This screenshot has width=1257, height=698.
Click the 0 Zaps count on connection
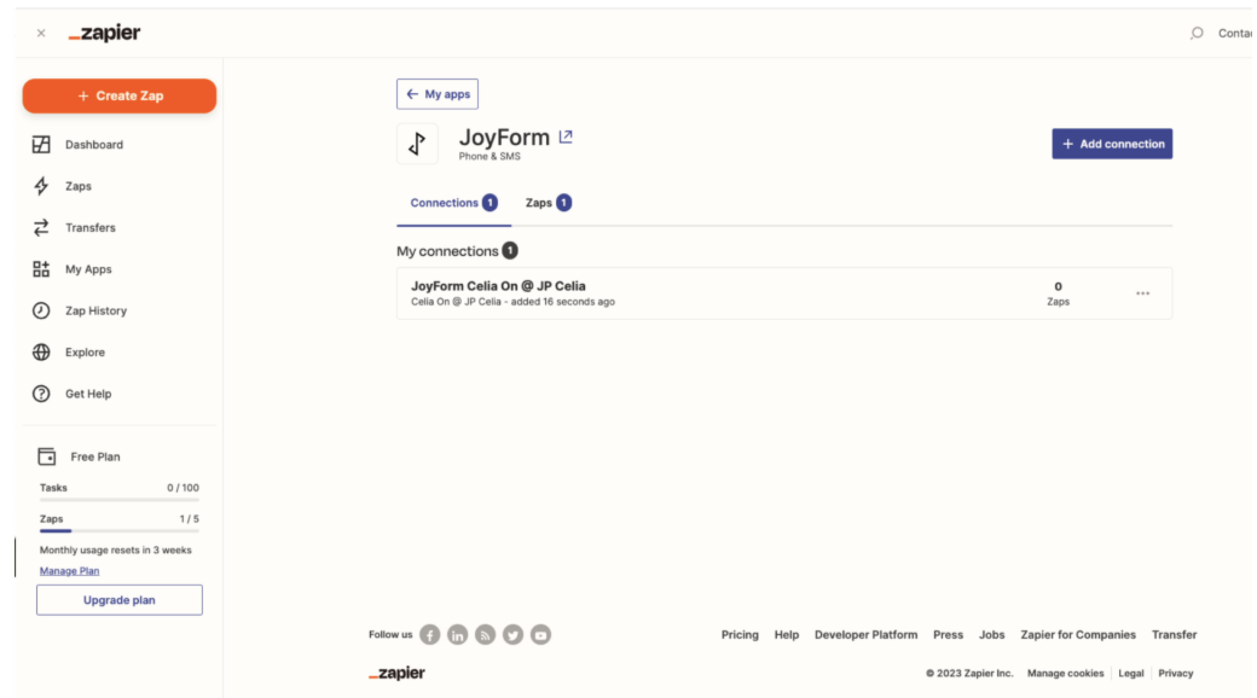tap(1058, 293)
